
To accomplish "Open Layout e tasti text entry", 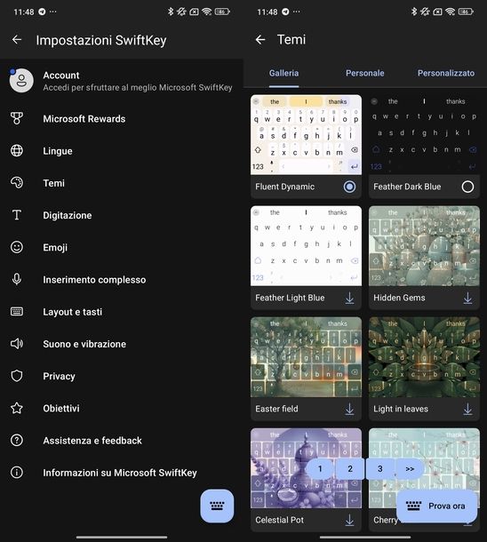I will tap(73, 312).
